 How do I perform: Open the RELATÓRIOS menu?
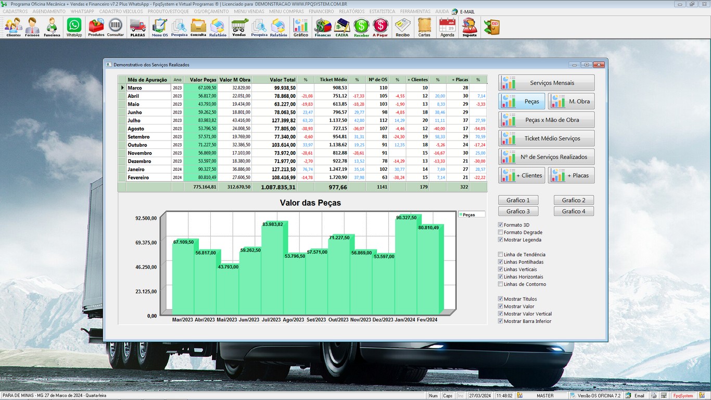point(352,11)
